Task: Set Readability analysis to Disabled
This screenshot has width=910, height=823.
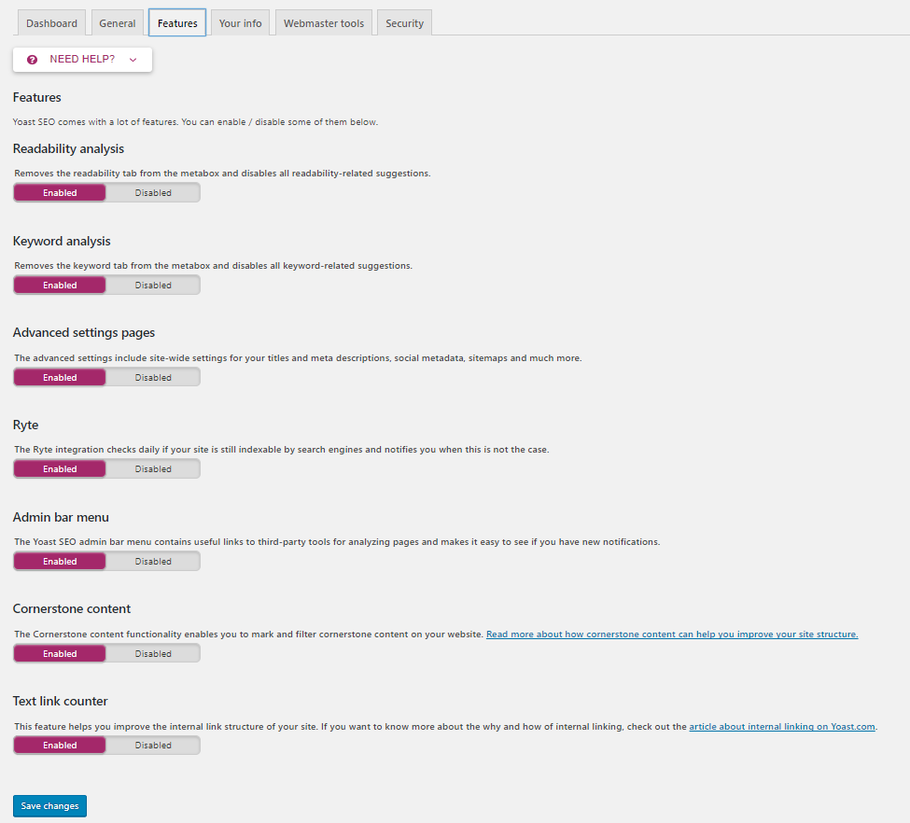Action: coord(153,193)
